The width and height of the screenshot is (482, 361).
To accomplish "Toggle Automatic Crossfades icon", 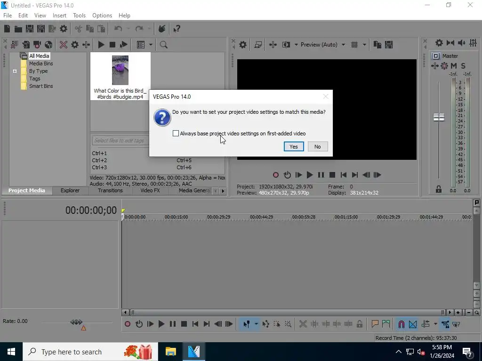I will (x=413, y=324).
